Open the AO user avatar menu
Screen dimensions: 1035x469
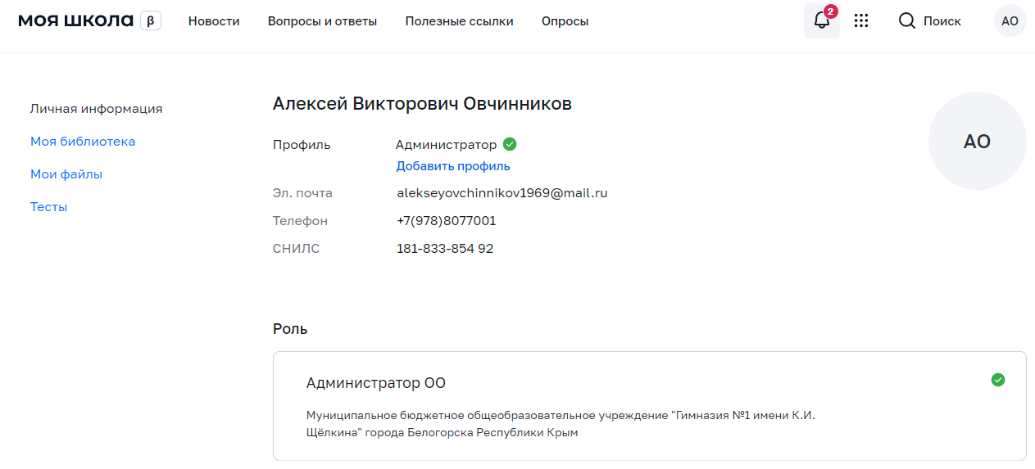point(1010,21)
